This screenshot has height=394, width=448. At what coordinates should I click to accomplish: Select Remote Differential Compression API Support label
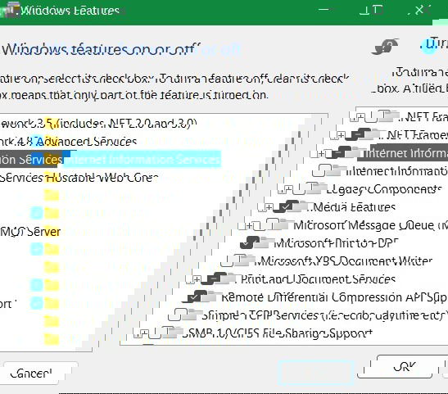[334, 297]
